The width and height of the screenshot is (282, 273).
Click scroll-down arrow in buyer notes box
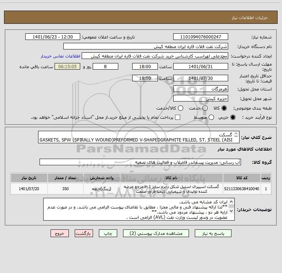(x=231, y=211)
